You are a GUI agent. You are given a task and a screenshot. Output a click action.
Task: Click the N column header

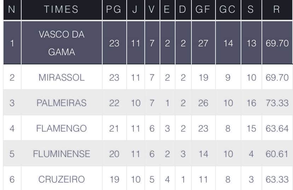pyautogui.click(x=11, y=10)
